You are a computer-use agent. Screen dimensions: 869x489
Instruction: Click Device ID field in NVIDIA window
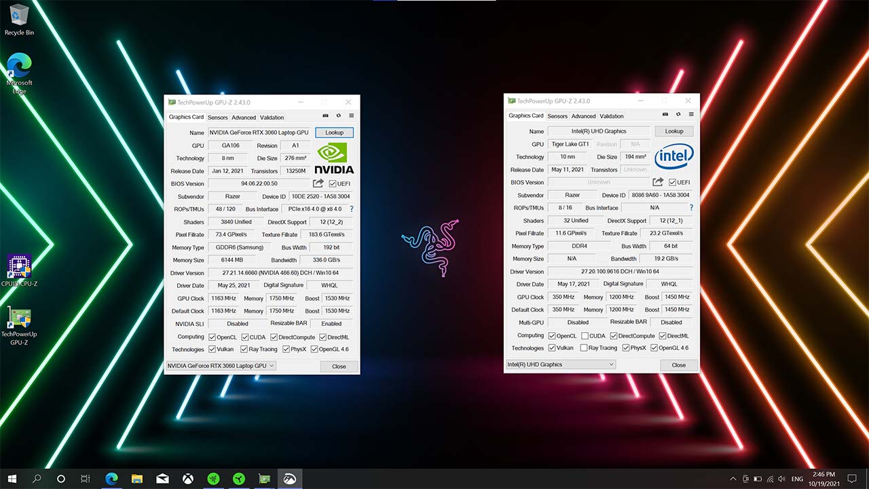(x=321, y=196)
